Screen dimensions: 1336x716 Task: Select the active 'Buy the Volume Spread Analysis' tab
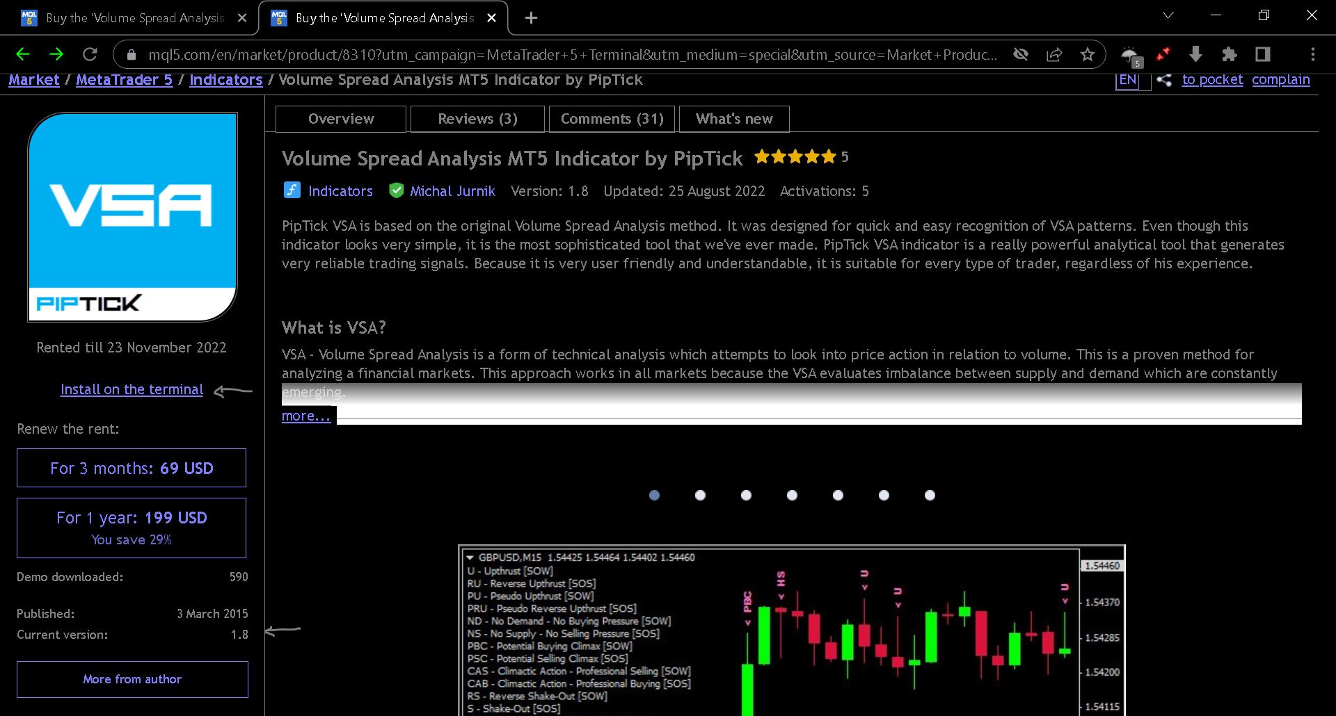pos(383,18)
